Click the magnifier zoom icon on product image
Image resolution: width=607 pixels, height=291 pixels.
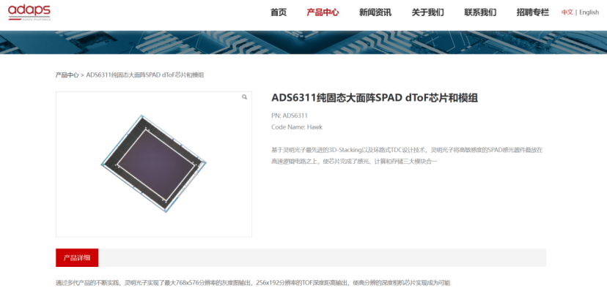(x=244, y=97)
